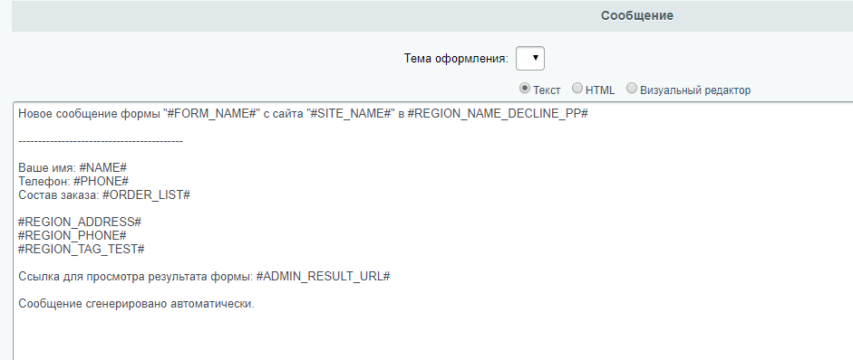The height and width of the screenshot is (360, 853).
Task: Click the #REGION_NAME_DECLINE_PP# placeholder
Action: (498, 115)
